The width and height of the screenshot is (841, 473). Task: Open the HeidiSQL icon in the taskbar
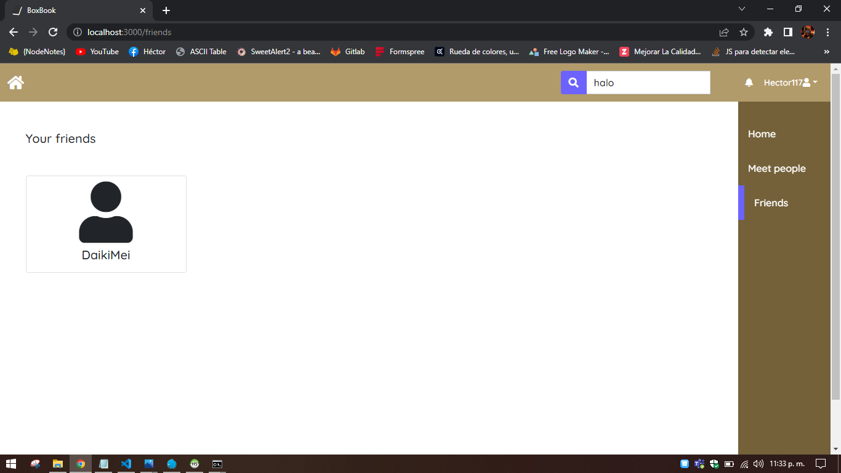tap(195, 464)
